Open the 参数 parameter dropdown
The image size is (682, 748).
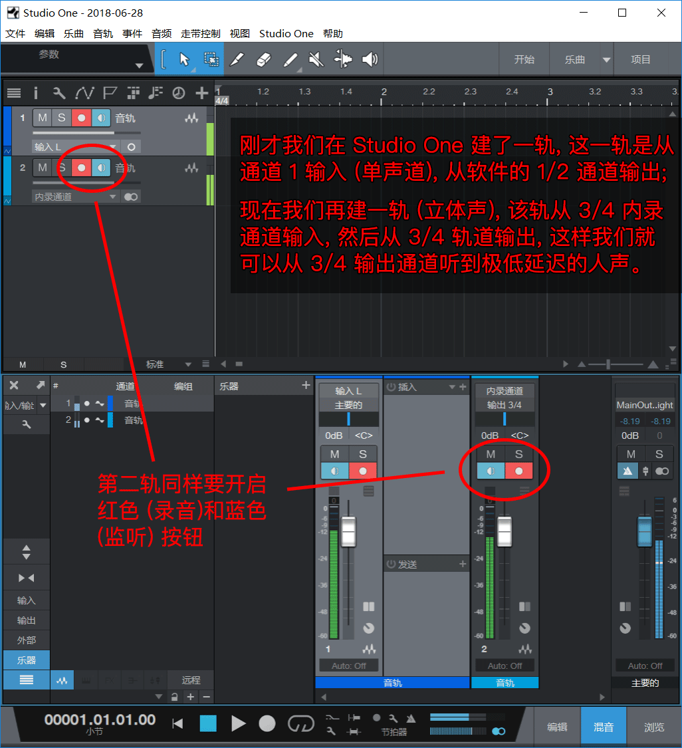point(140,65)
